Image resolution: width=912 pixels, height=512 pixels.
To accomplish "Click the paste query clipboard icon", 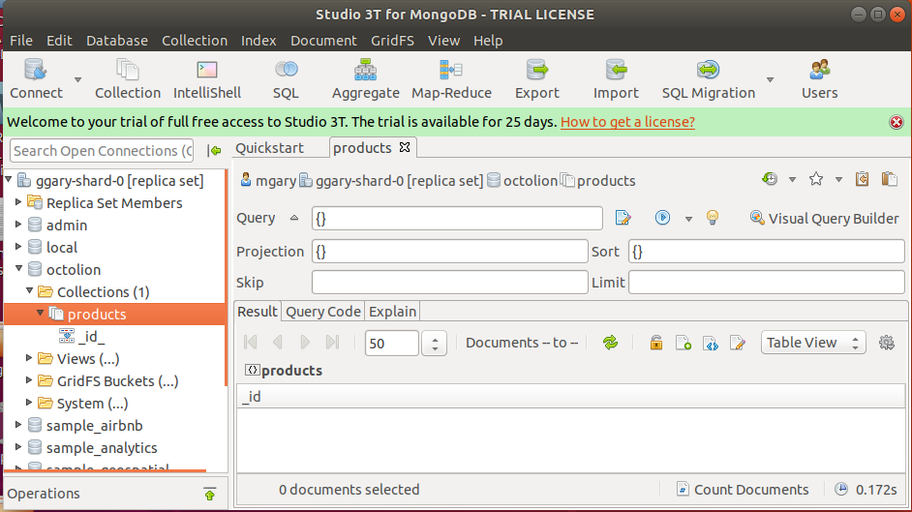I will point(890,179).
